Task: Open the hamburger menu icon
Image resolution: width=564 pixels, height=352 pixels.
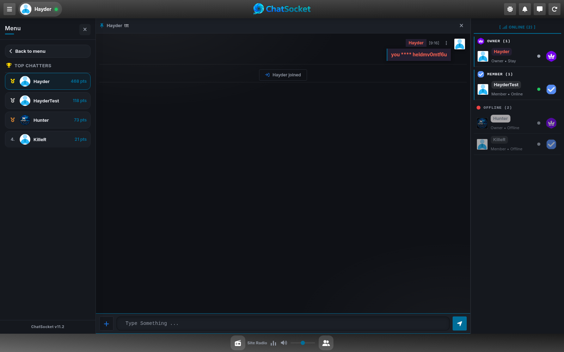Action: (10, 9)
